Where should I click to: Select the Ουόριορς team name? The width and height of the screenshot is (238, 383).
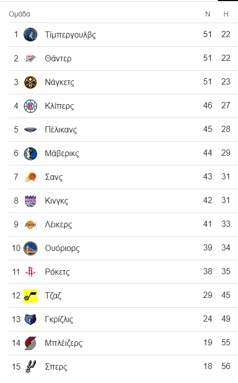tap(62, 248)
